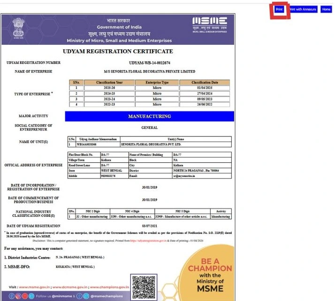Click the QR code on the certificate
Viewport: 335px width, 301px height.
point(144,287)
